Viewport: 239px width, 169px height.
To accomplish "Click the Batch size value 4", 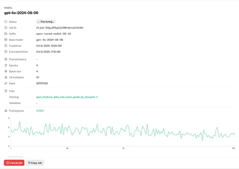I will pyautogui.click(x=37, y=71).
